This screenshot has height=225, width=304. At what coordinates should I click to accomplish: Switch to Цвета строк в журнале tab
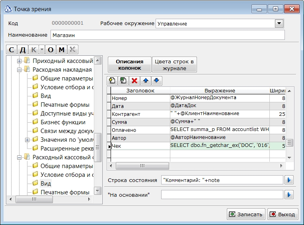pos(174,65)
